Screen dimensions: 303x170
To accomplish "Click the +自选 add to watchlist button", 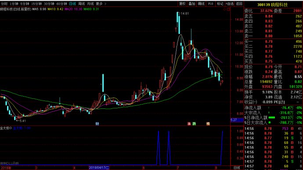I will click(x=230, y=3).
